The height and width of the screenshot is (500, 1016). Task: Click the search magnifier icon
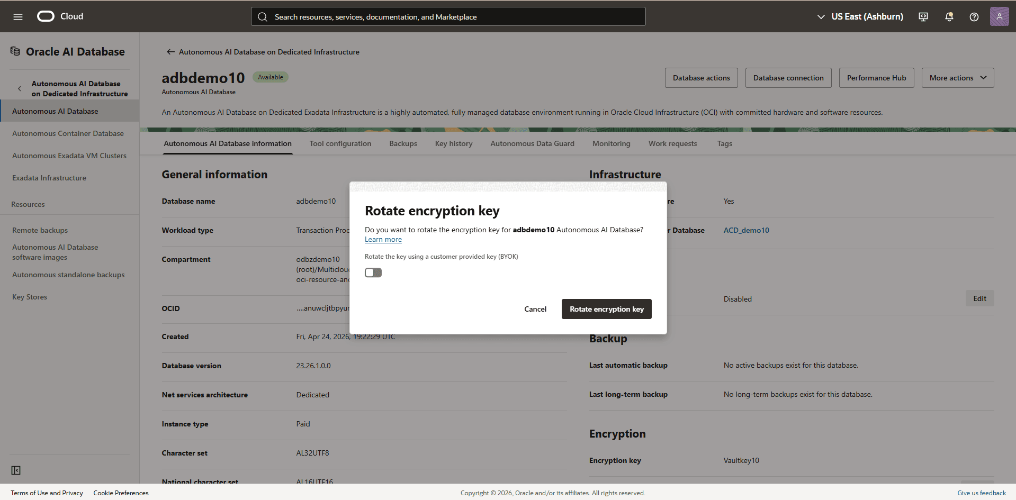[x=263, y=17]
